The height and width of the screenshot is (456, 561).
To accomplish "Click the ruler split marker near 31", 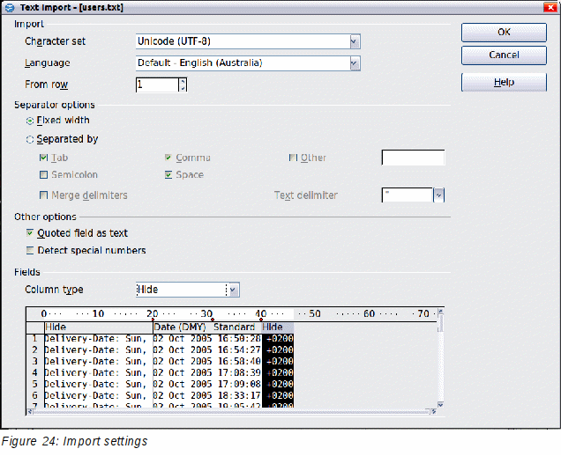I will [213, 320].
